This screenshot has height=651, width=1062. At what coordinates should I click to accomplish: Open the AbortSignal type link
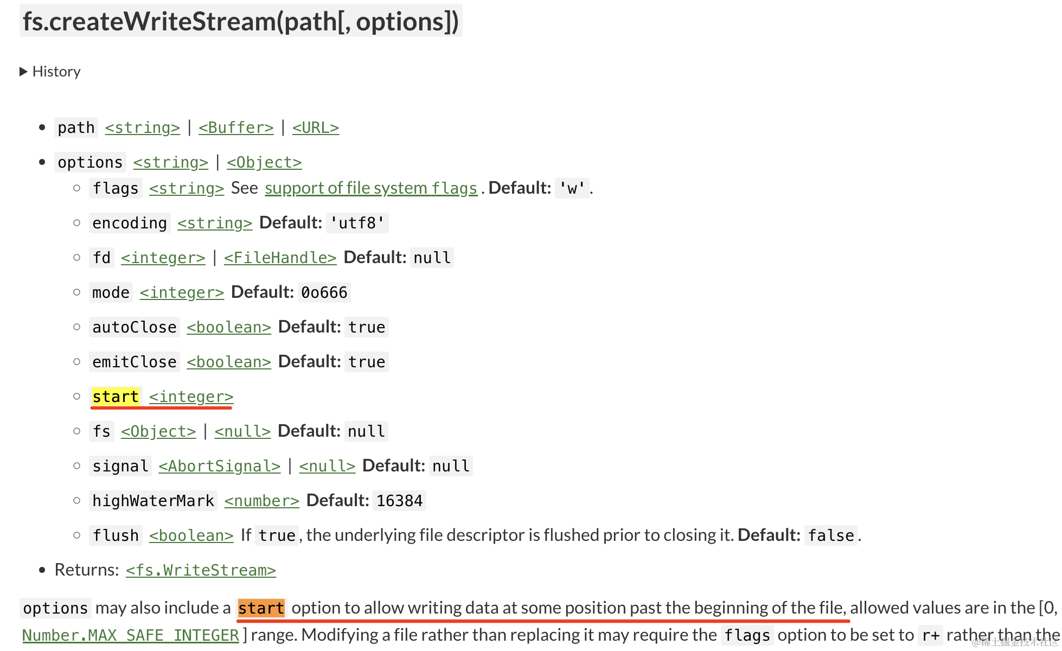pyautogui.click(x=219, y=466)
